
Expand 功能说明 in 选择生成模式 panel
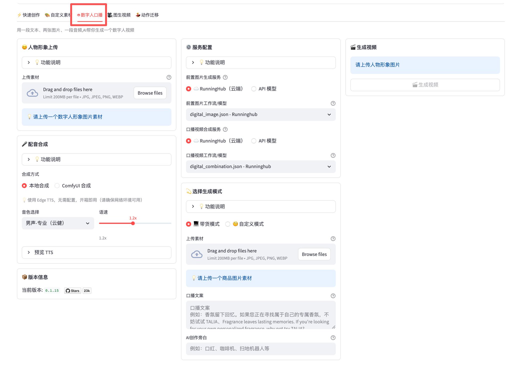[x=261, y=206]
